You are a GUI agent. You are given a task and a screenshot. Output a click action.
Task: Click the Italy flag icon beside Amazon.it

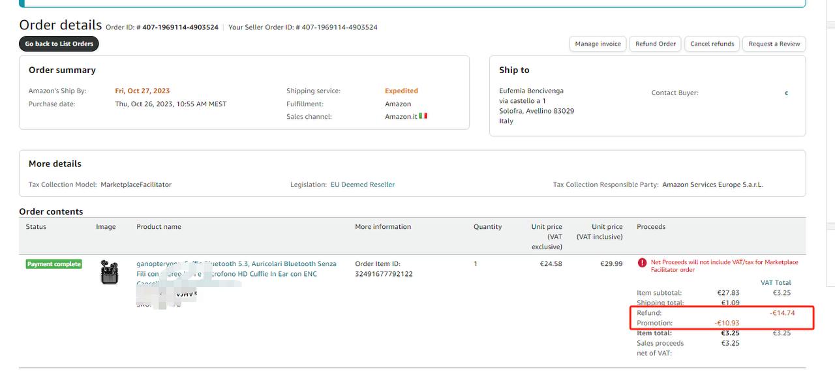pos(423,116)
